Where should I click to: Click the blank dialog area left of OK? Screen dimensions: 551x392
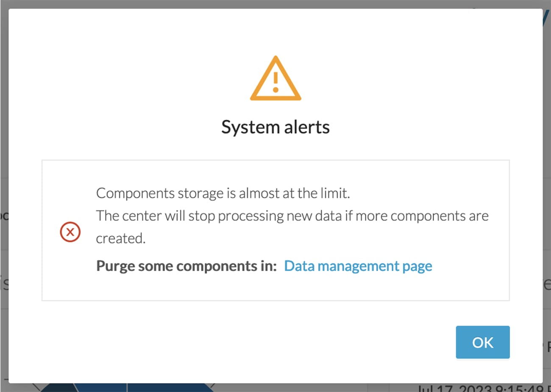[x=254, y=342]
